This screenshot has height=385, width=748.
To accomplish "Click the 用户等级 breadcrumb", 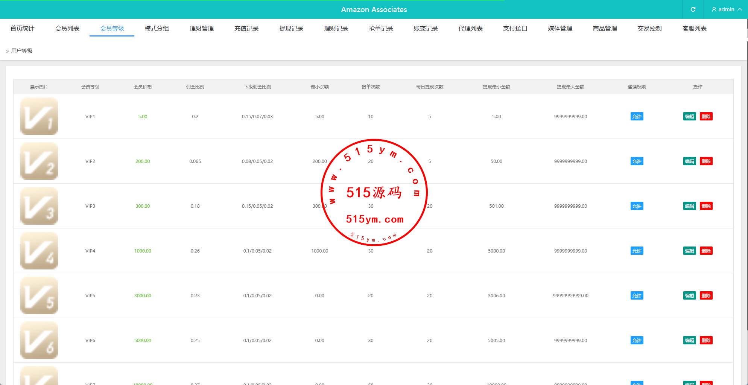I will (22, 51).
